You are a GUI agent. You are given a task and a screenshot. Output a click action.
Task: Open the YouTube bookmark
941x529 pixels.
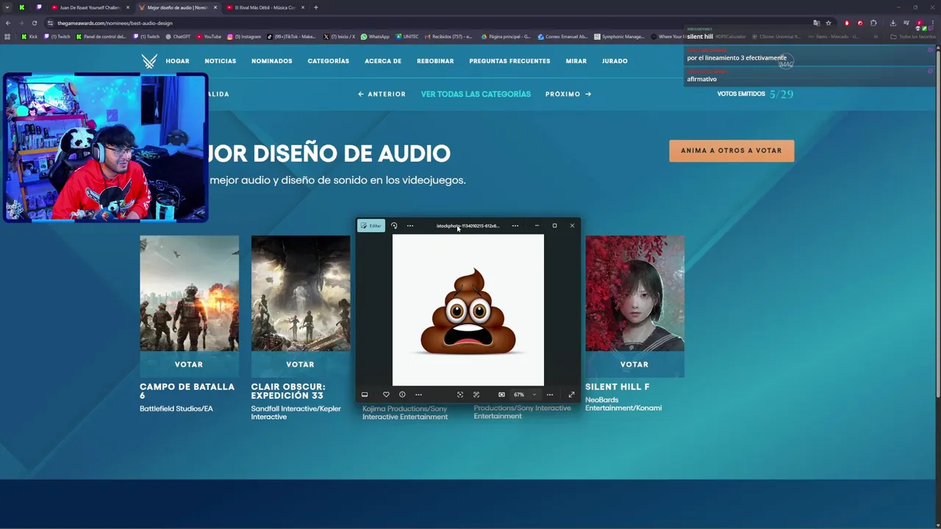209,37
